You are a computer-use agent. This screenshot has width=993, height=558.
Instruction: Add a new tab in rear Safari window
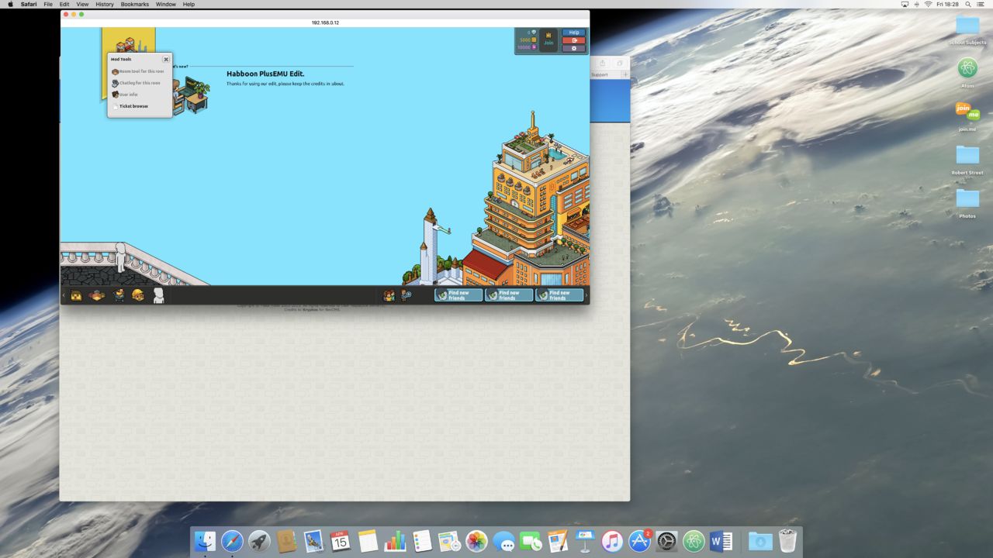tap(625, 74)
